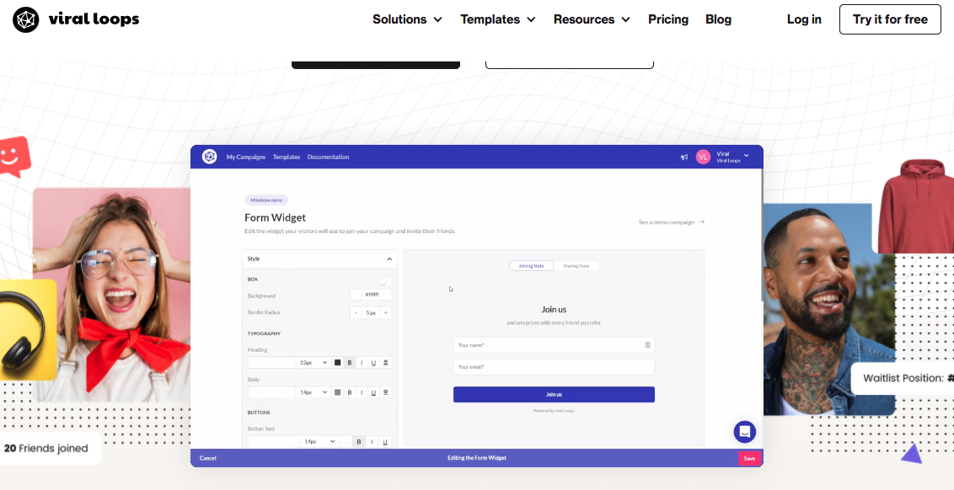
Task: Click the Your email input field
Action: 554,367
